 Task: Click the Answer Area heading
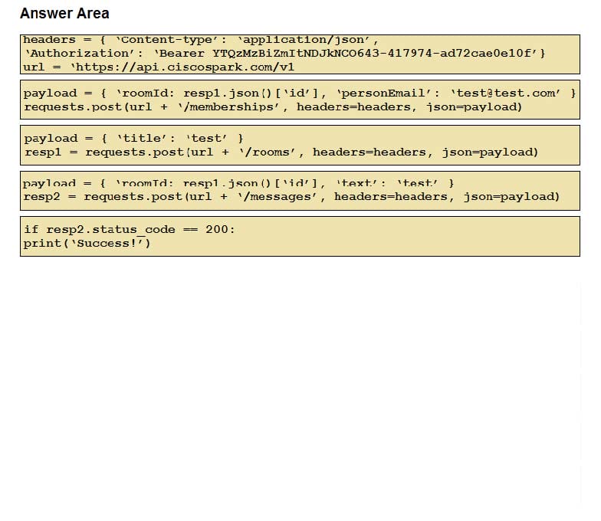[64, 14]
